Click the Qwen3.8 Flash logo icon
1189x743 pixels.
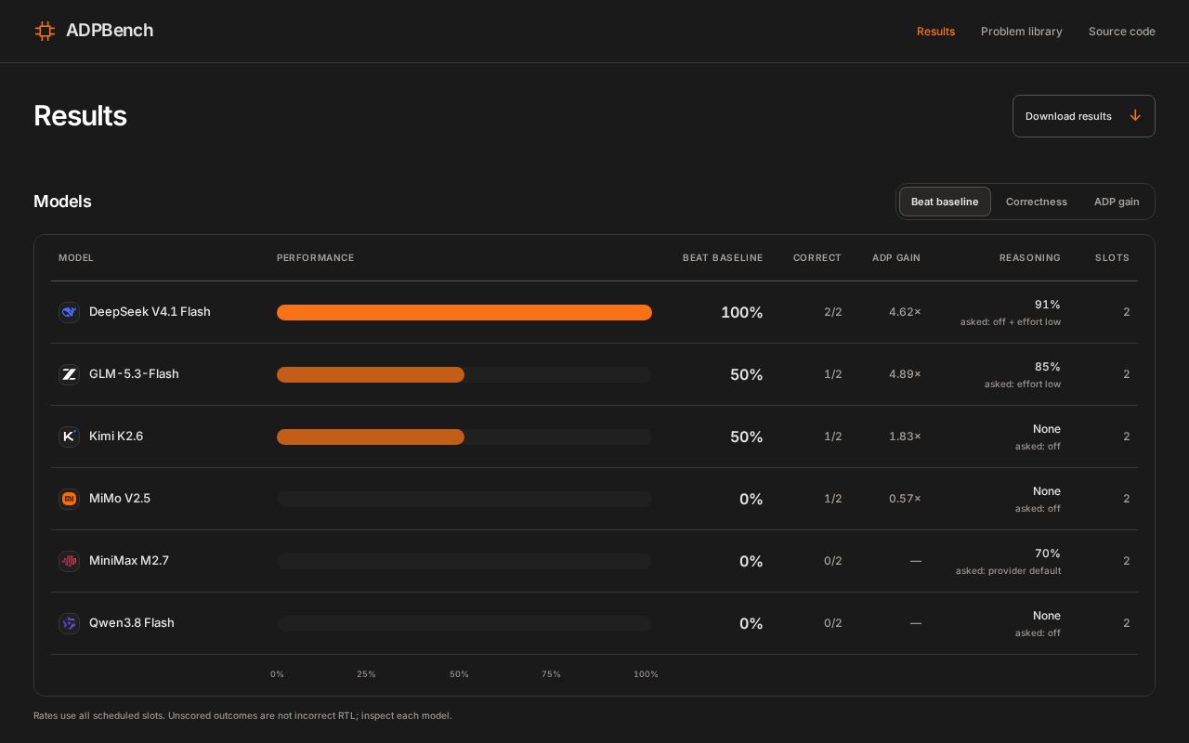pos(69,623)
